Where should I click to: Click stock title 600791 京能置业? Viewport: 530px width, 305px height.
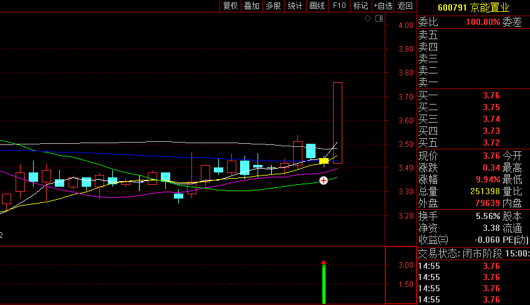tap(473, 7)
